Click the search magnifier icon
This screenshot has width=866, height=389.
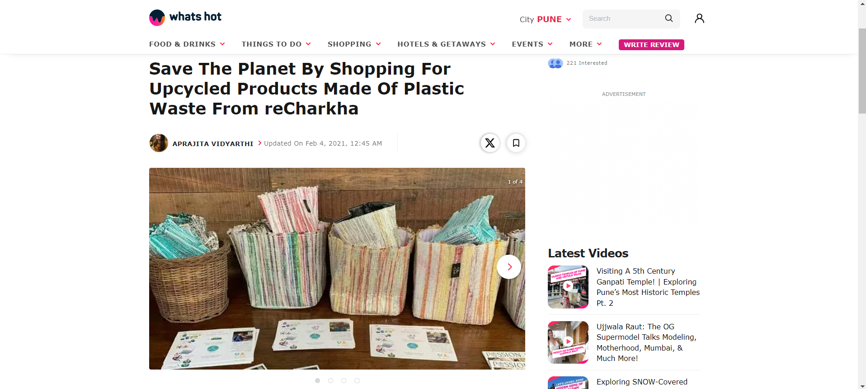click(669, 19)
